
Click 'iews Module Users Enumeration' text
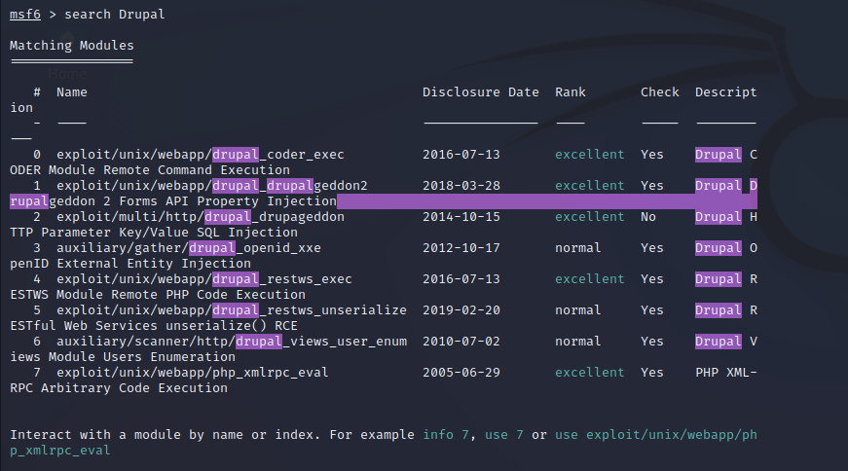pyautogui.click(x=123, y=357)
